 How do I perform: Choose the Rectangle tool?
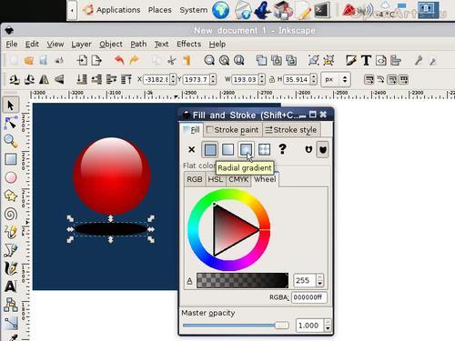[x=11, y=159]
